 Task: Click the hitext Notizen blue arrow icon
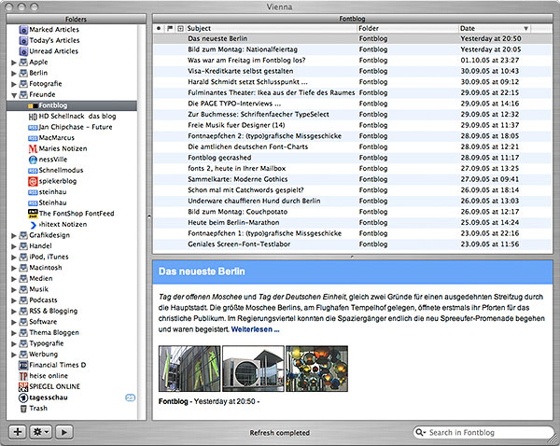34,225
